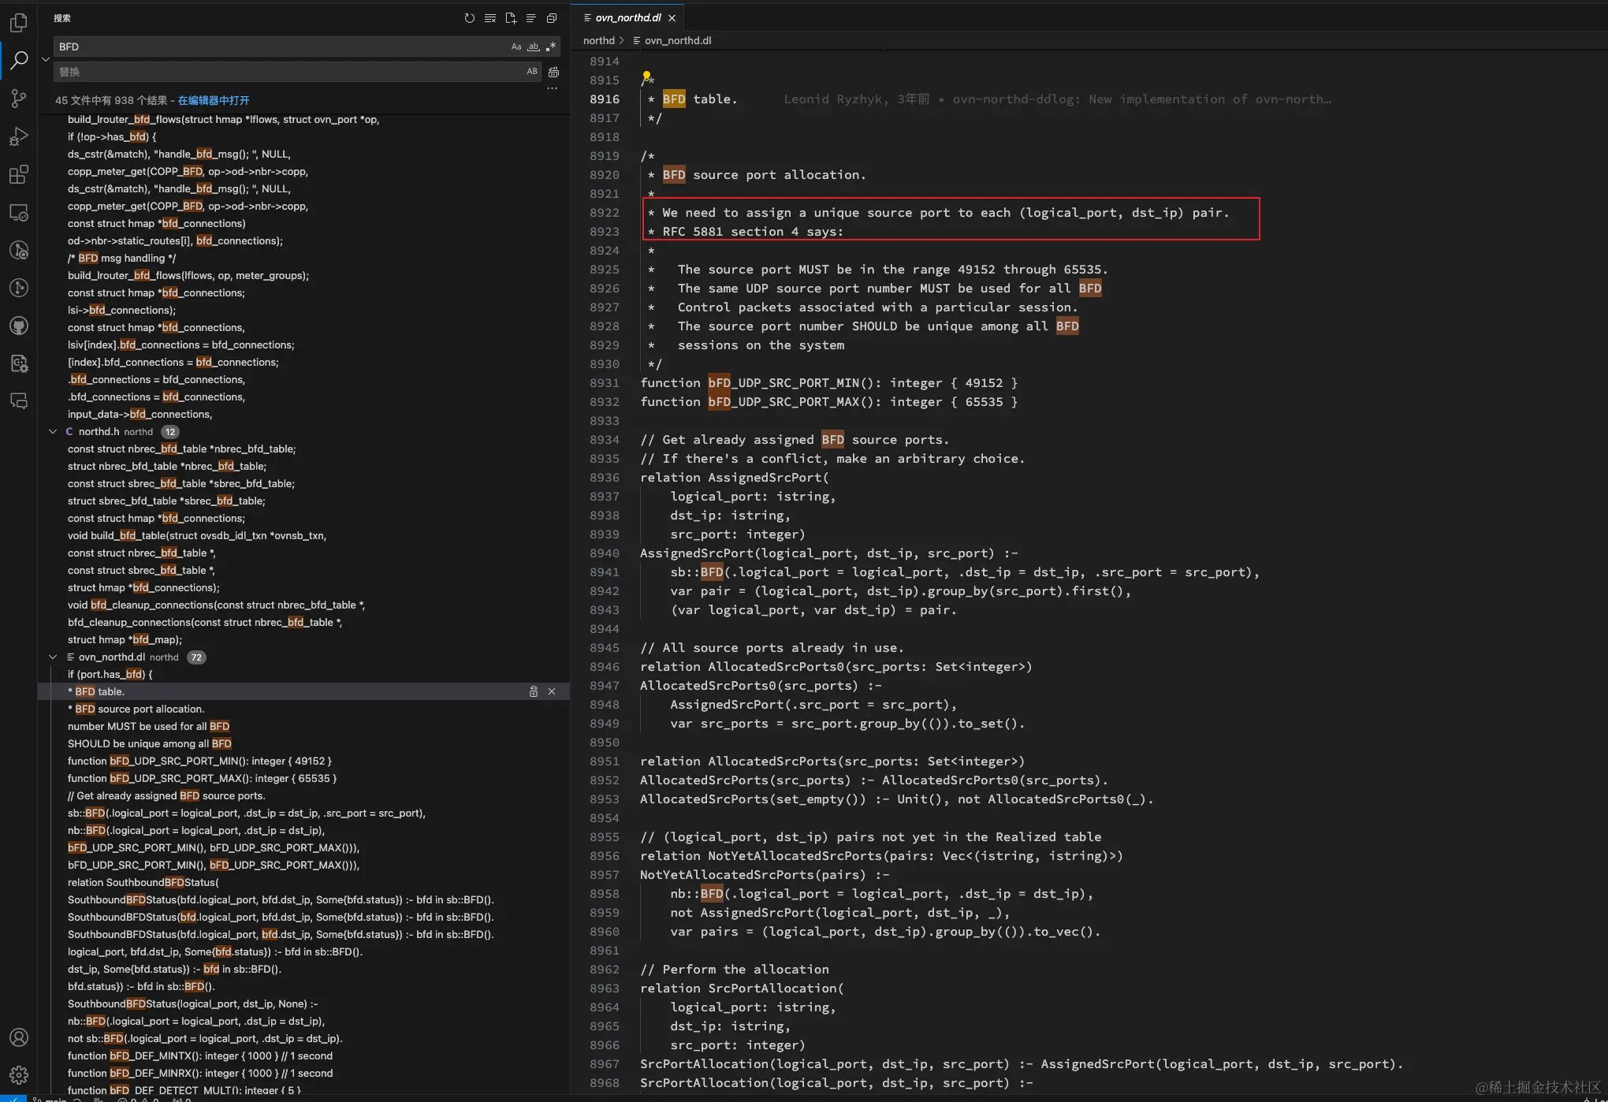
Task: Select result 'number MUST be used for all BFD'
Action: 148,726
